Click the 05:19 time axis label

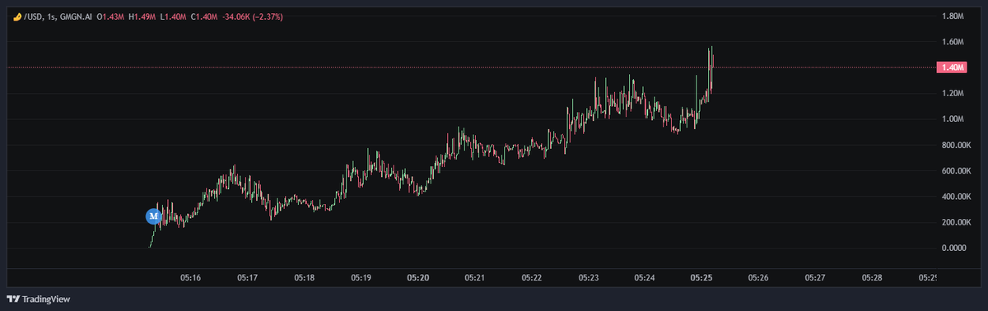click(x=361, y=278)
